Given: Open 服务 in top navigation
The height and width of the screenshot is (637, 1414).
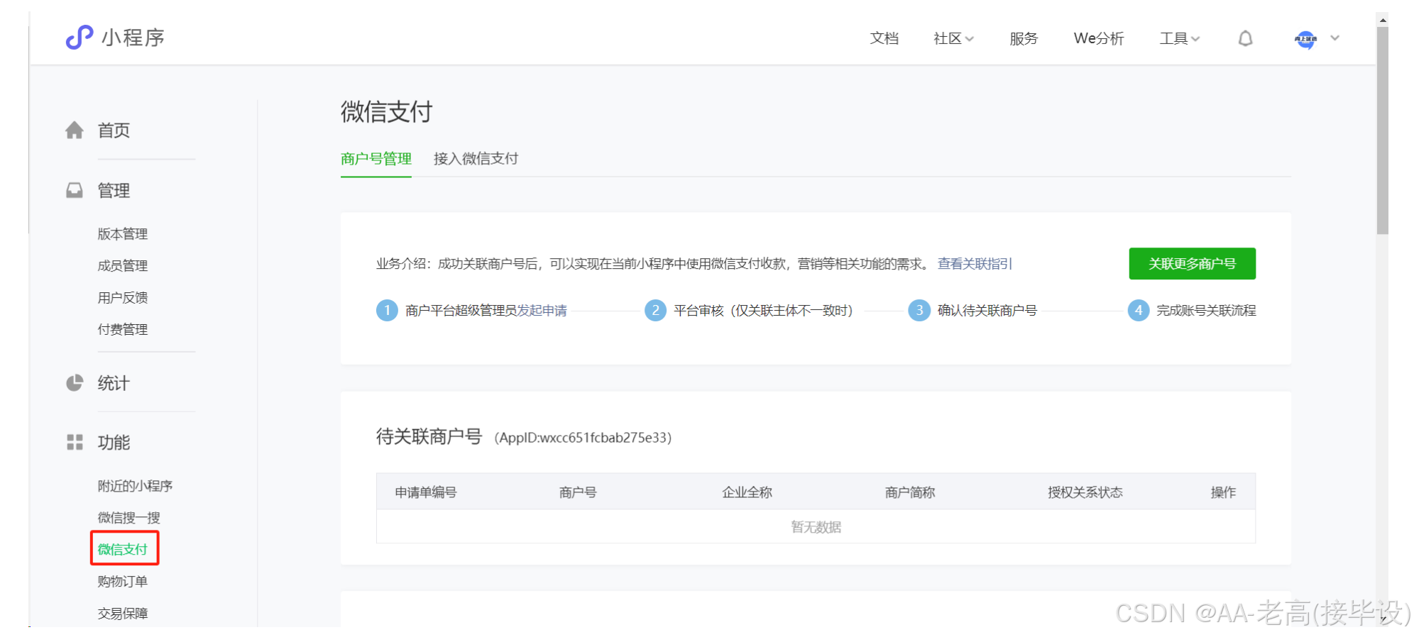Looking at the screenshot, I should 1024,38.
